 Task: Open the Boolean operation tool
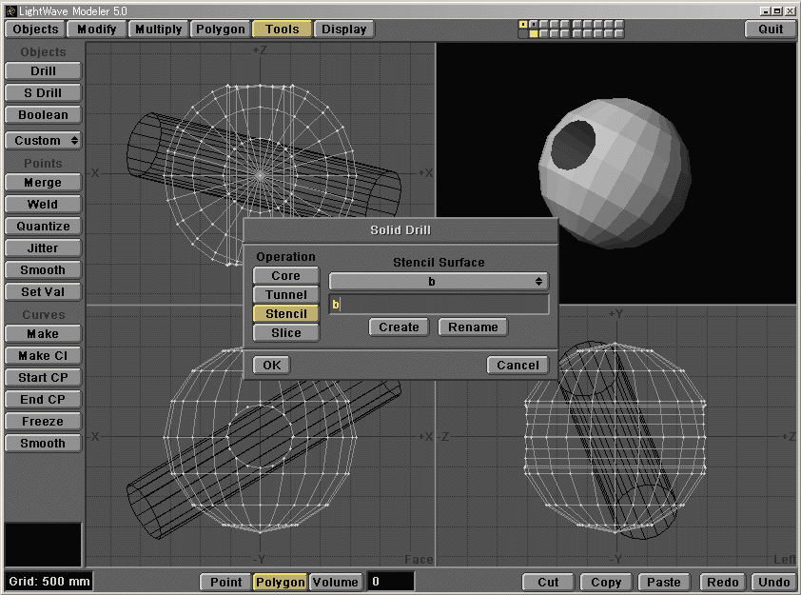click(x=42, y=114)
